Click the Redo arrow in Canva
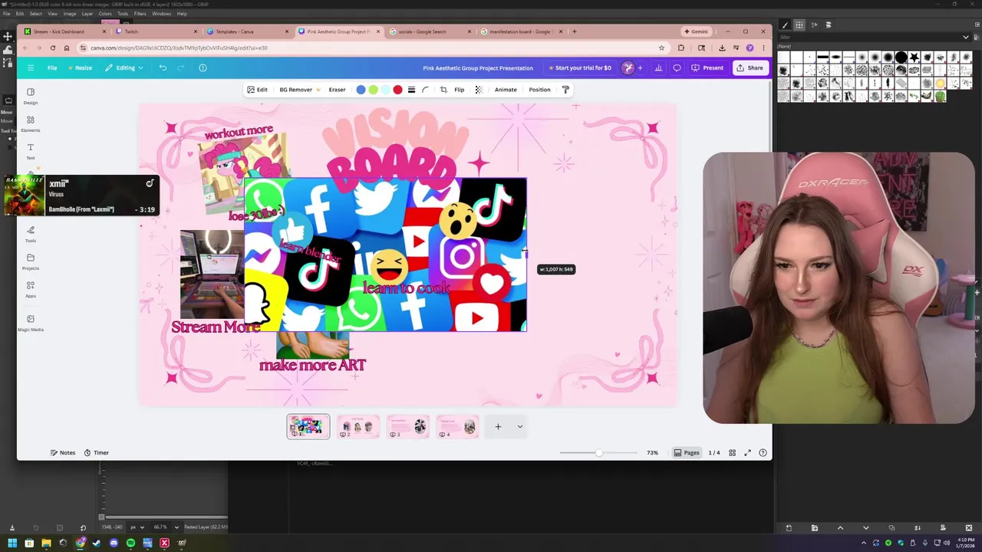This screenshot has height=552, width=982. coord(181,67)
